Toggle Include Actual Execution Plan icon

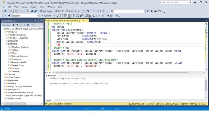[x=74, y=16]
